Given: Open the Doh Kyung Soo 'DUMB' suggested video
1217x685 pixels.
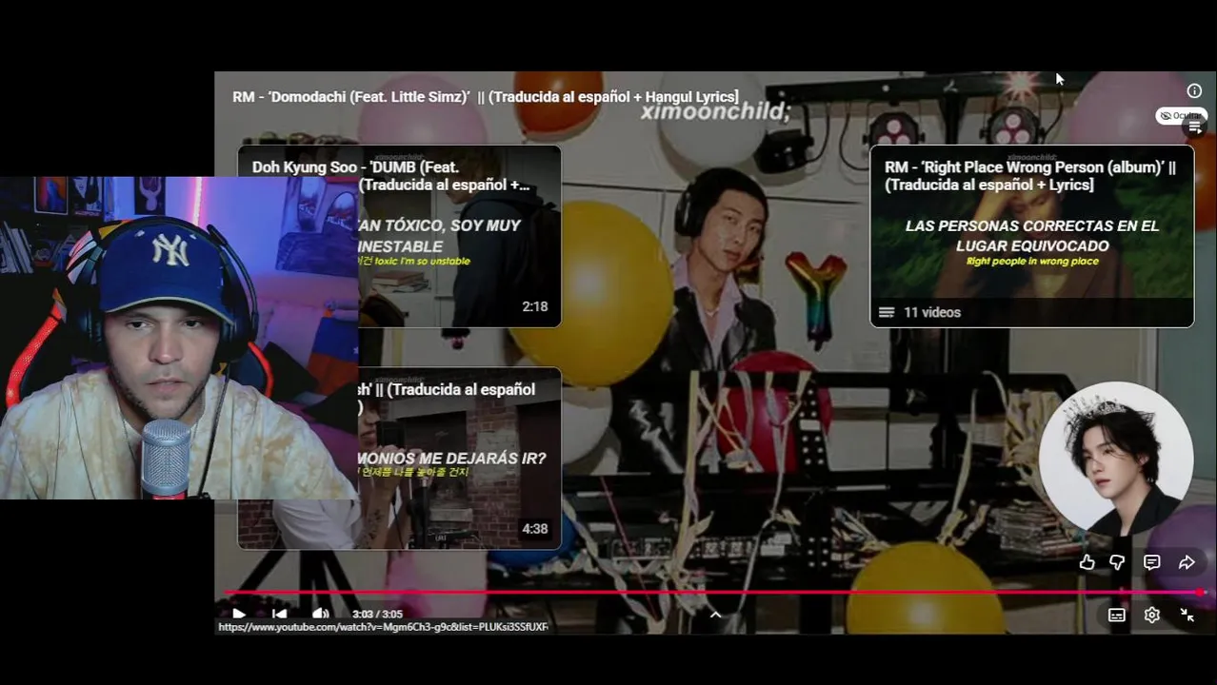Looking at the screenshot, I should click(460, 237).
